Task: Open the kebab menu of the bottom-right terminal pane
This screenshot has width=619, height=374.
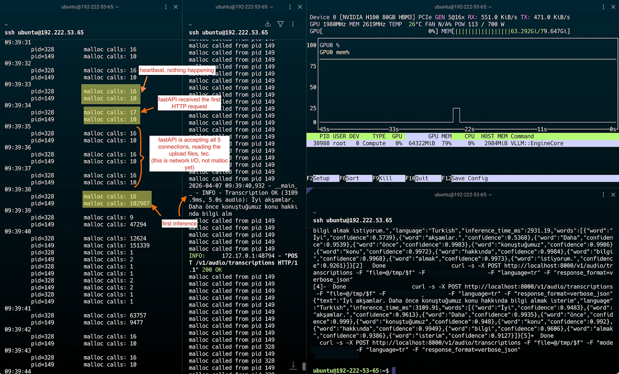Action: (603, 195)
